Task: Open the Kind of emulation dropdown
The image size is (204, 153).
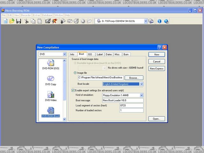Action: (142, 95)
